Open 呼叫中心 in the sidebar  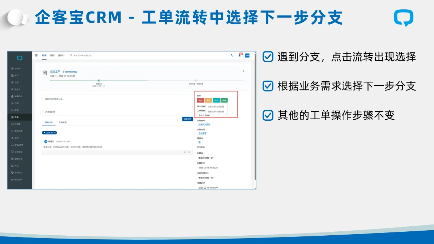[x=17, y=172]
